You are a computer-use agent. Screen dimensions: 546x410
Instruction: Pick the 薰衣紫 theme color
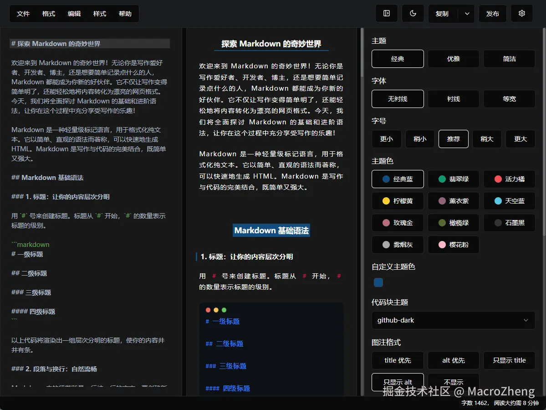pos(454,201)
